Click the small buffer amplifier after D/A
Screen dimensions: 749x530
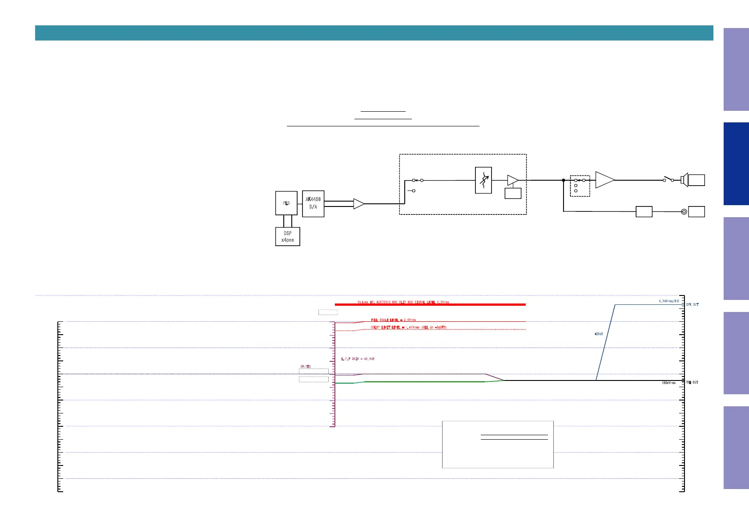click(358, 204)
